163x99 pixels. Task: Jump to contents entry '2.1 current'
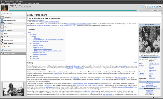coord(37,38)
